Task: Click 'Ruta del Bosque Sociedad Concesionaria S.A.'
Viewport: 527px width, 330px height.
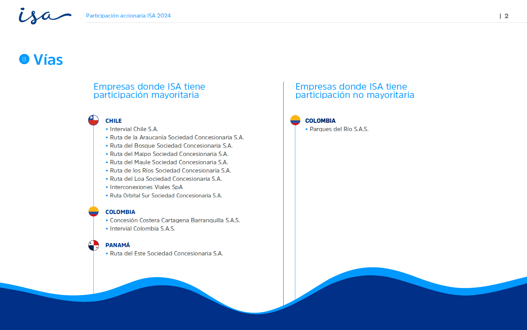Action: [171, 146]
